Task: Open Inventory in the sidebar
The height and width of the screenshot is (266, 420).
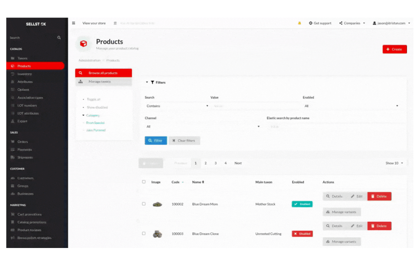Action: [24, 74]
